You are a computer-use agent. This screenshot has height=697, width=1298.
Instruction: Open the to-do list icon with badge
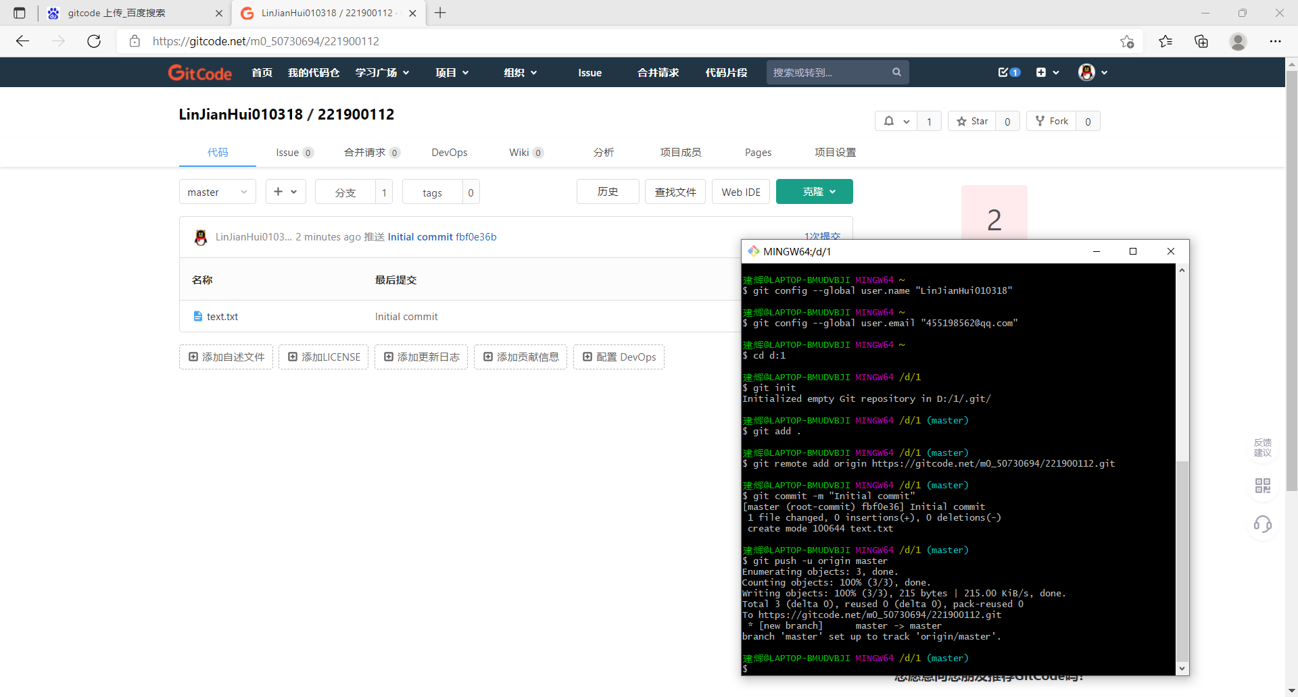tap(1009, 72)
